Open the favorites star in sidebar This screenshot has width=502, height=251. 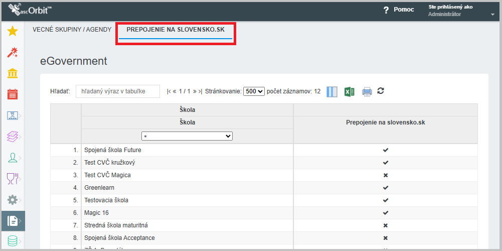pos(13,31)
